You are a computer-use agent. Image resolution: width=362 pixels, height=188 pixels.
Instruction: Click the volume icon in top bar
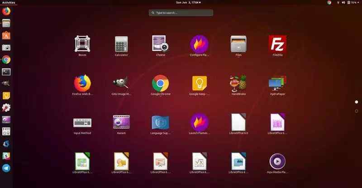click(343, 3)
